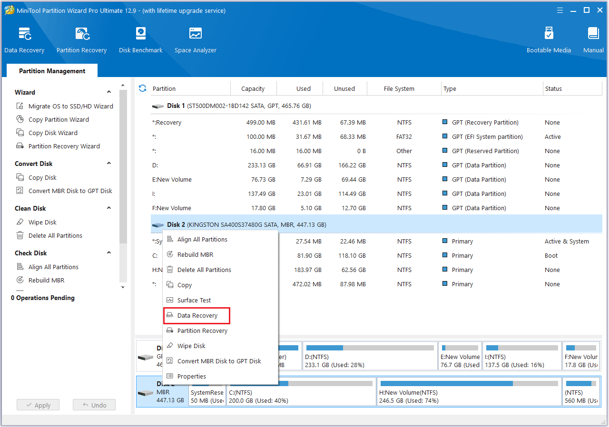This screenshot has height=427, width=609.
Task: Launch Copy Disk Wizard in sidebar
Action: point(47,133)
